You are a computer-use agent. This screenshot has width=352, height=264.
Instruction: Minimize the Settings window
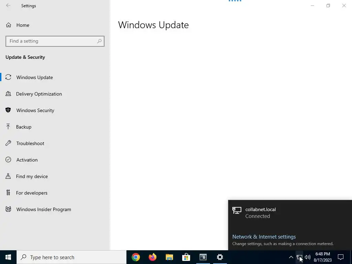tap(312, 5)
